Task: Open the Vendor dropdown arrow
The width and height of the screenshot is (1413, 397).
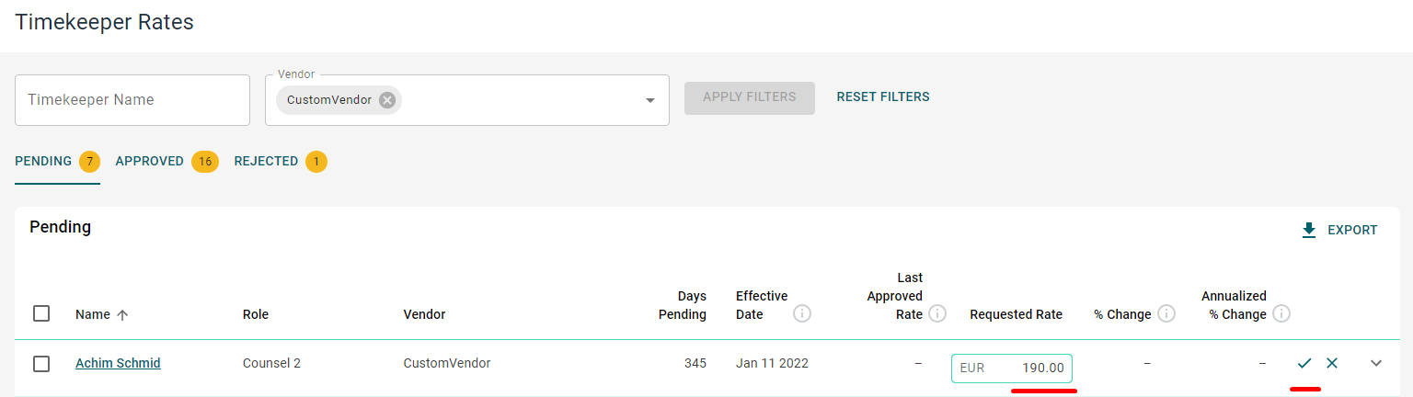Action: point(650,100)
